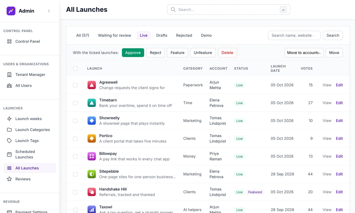This screenshot has height=213, width=355.
Task: Check the Billowpay row checkbox
Action: pyautogui.click(x=75, y=157)
